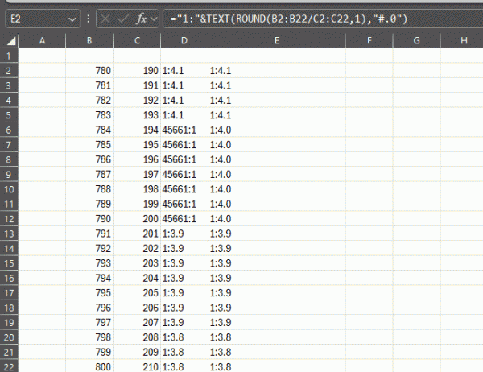Image resolution: width=483 pixels, height=372 pixels.
Task: Select the row 22 header
Action: click(x=9, y=366)
